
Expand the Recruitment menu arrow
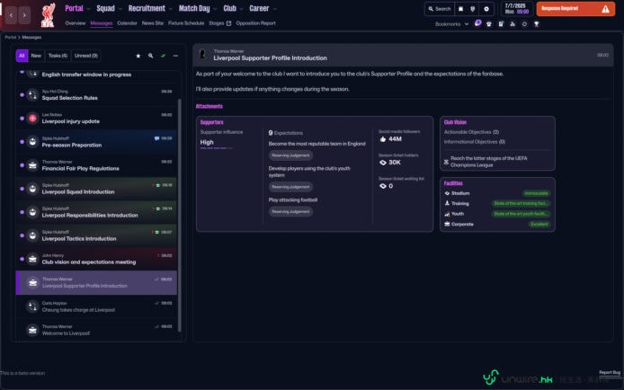(171, 9)
